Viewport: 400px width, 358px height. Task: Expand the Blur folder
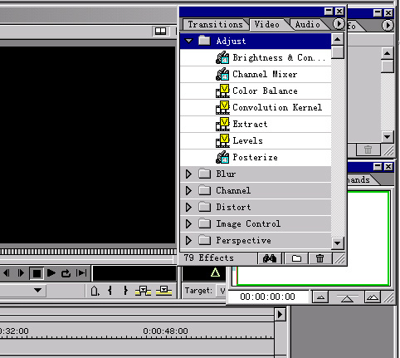point(188,174)
